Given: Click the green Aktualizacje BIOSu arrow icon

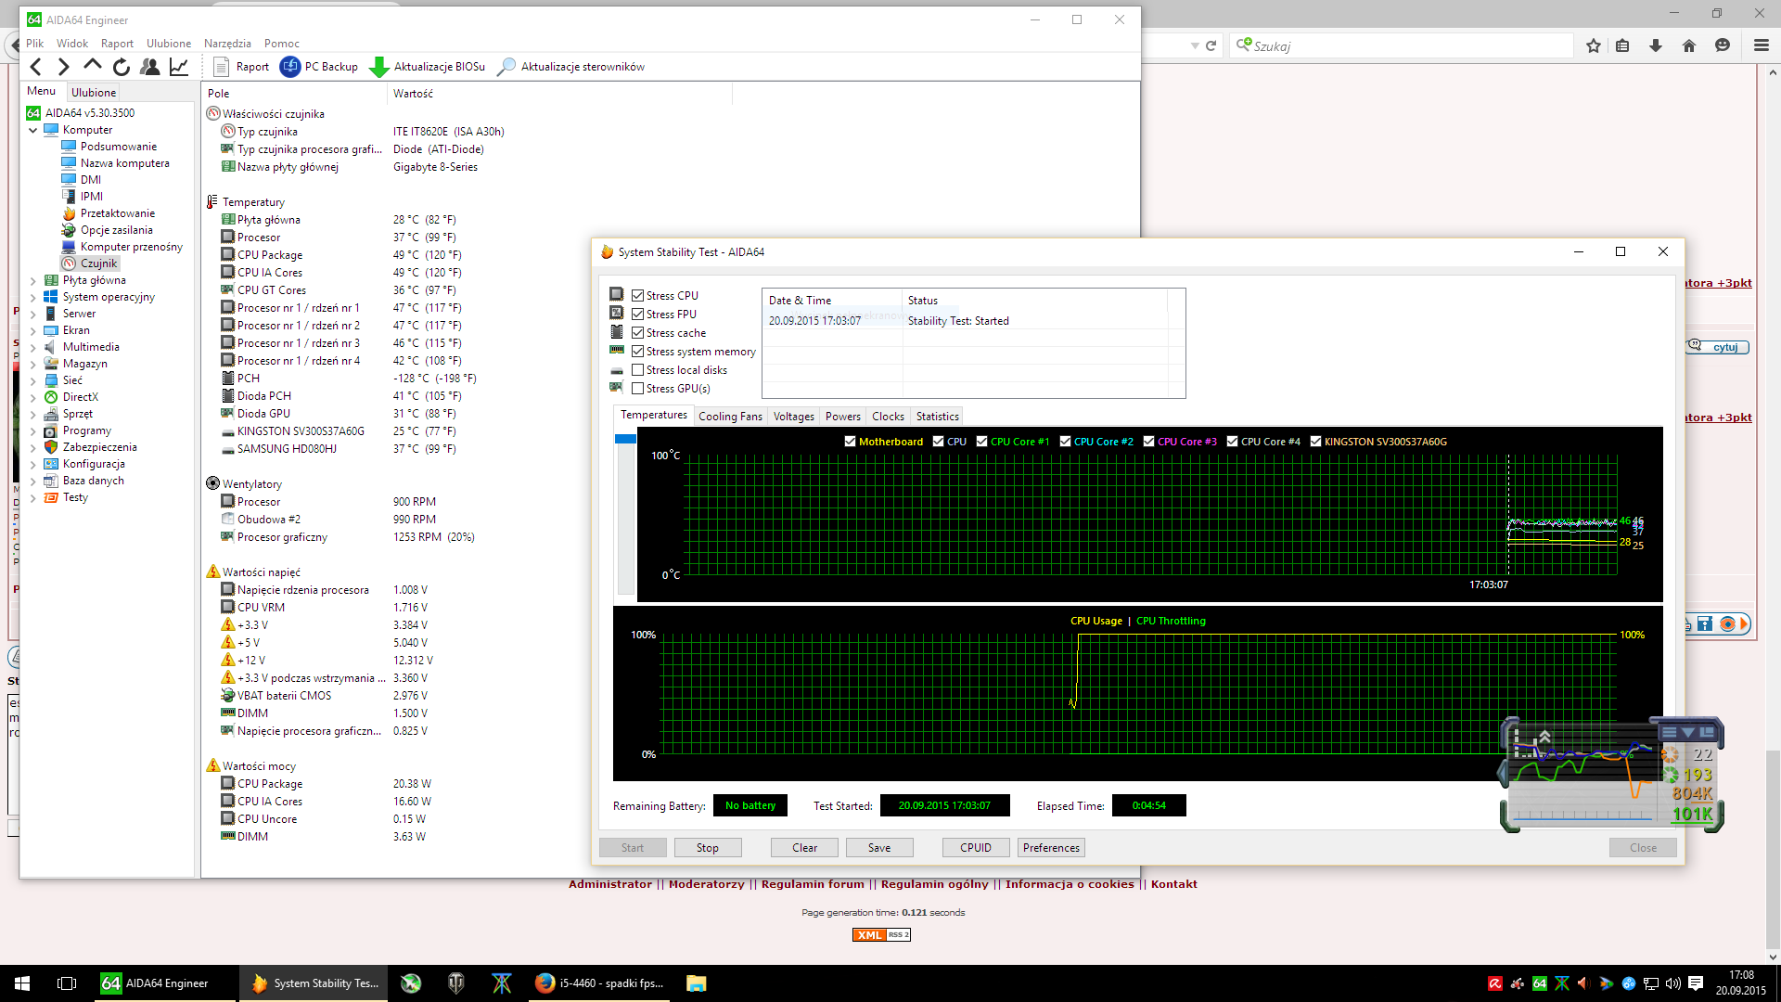Looking at the screenshot, I should coord(378,67).
